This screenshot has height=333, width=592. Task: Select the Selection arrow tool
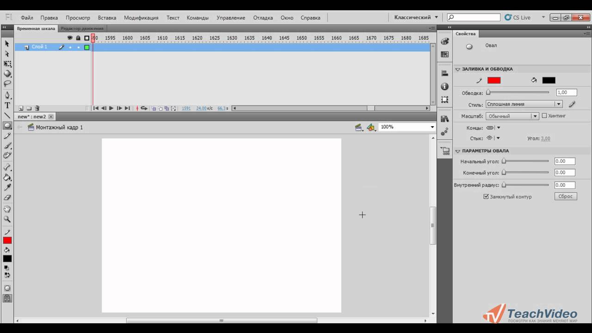click(x=7, y=43)
